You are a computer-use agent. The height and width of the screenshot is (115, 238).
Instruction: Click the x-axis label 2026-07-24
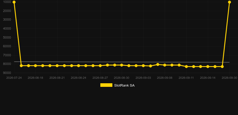click(x=14, y=78)
